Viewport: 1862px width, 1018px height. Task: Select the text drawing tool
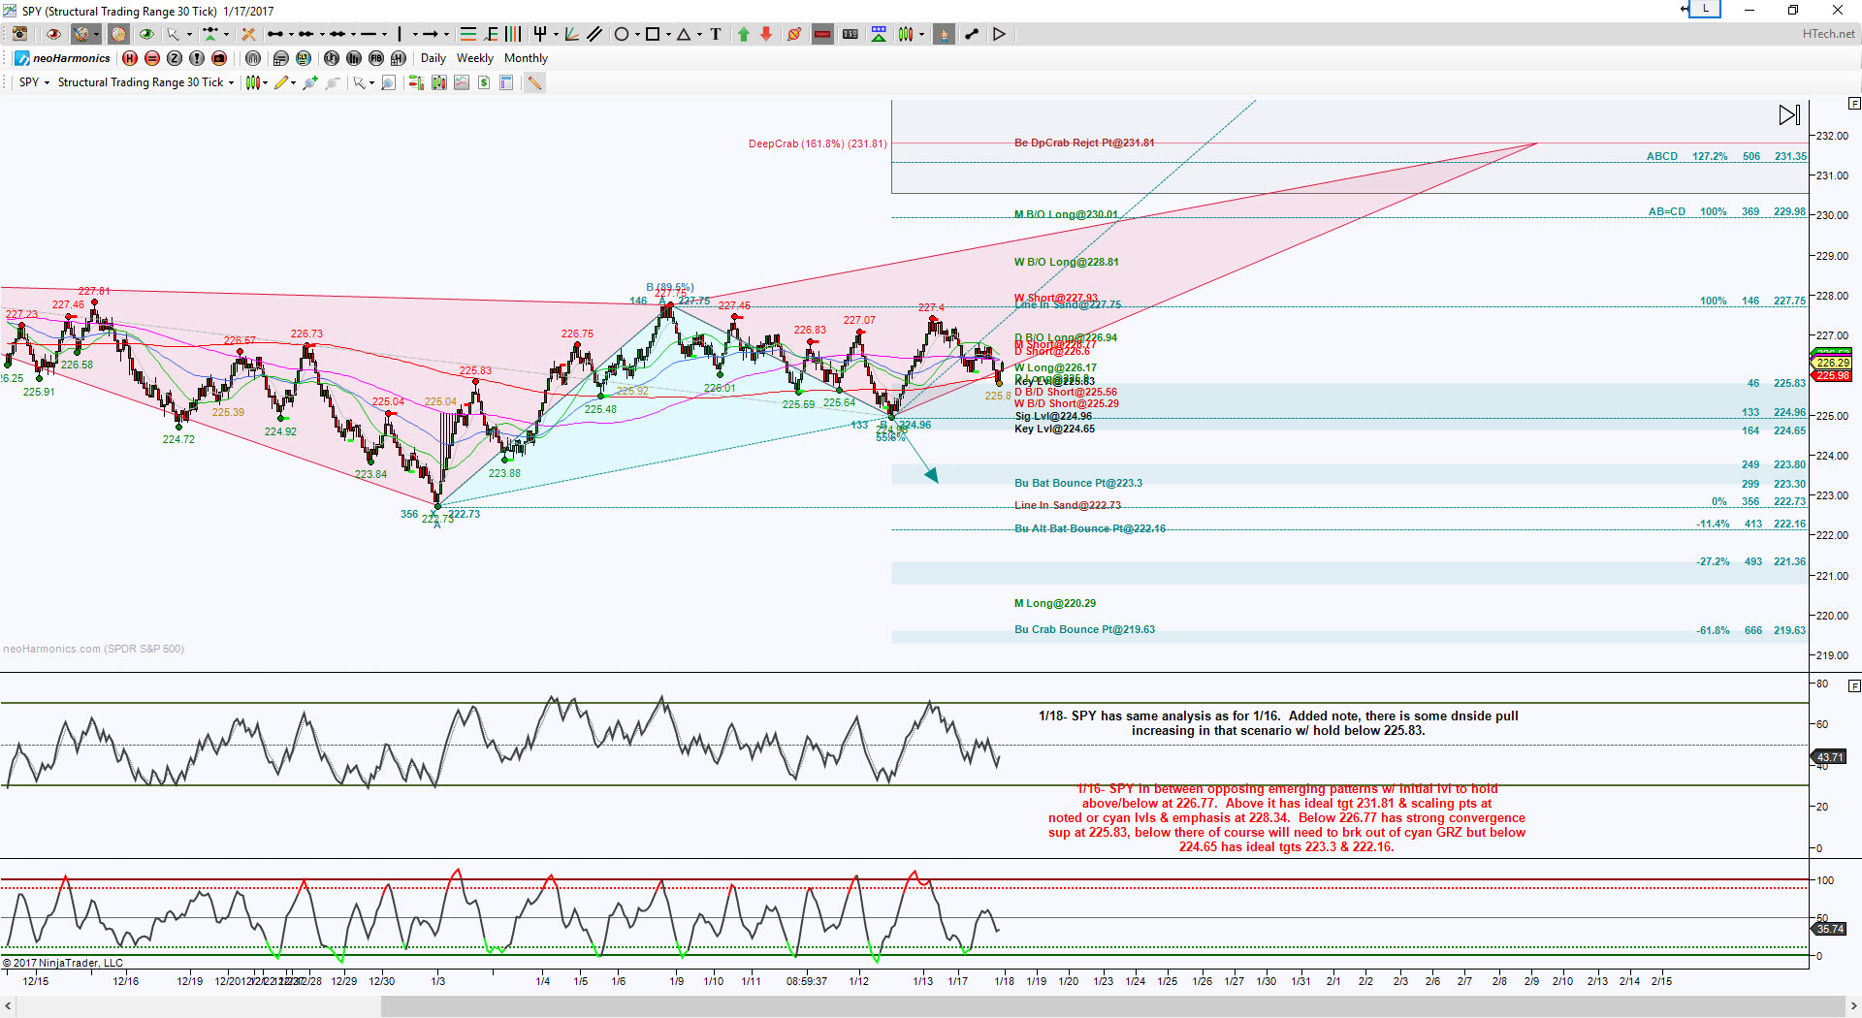(x=716, y=34)
